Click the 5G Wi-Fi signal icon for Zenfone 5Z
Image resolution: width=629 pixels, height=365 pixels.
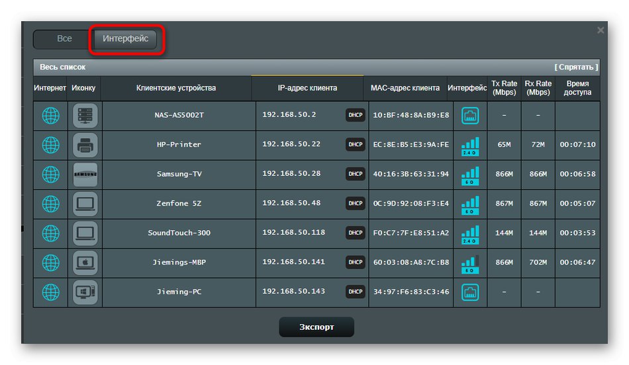(x=470, y=205)
